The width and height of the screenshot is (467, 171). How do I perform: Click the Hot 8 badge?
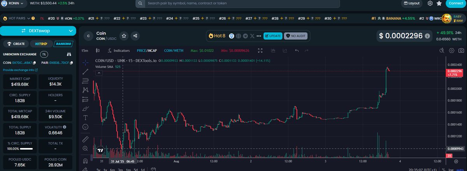[217, 36]
